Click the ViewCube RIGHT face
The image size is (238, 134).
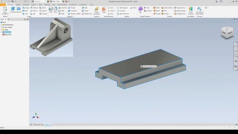click(230, 33)
